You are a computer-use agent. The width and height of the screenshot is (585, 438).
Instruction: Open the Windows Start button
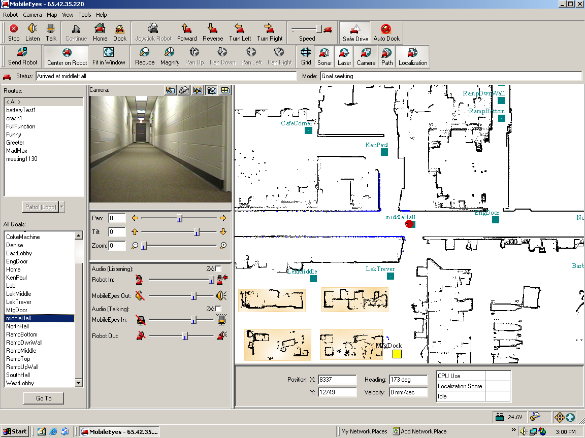[x=15, y=431]
